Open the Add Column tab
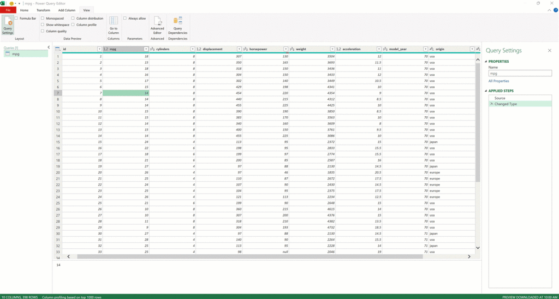 coord(67,10)
